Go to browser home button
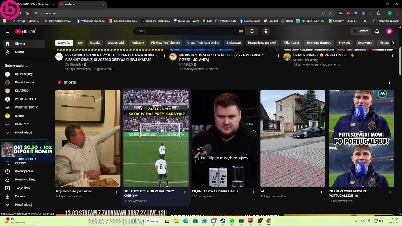 click(x=27, y=13)
